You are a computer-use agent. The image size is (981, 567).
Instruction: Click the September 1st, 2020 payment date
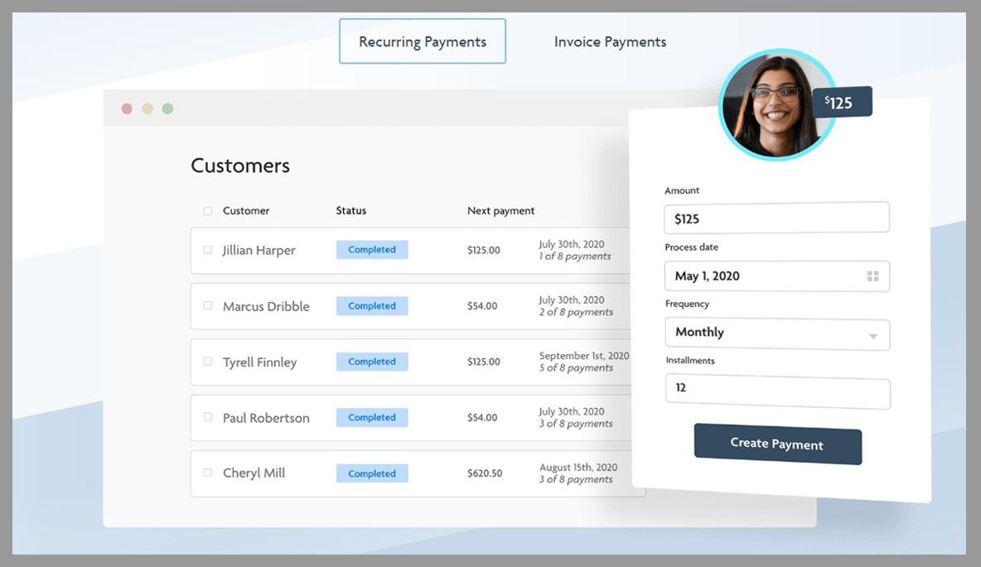tap(584, 355)
